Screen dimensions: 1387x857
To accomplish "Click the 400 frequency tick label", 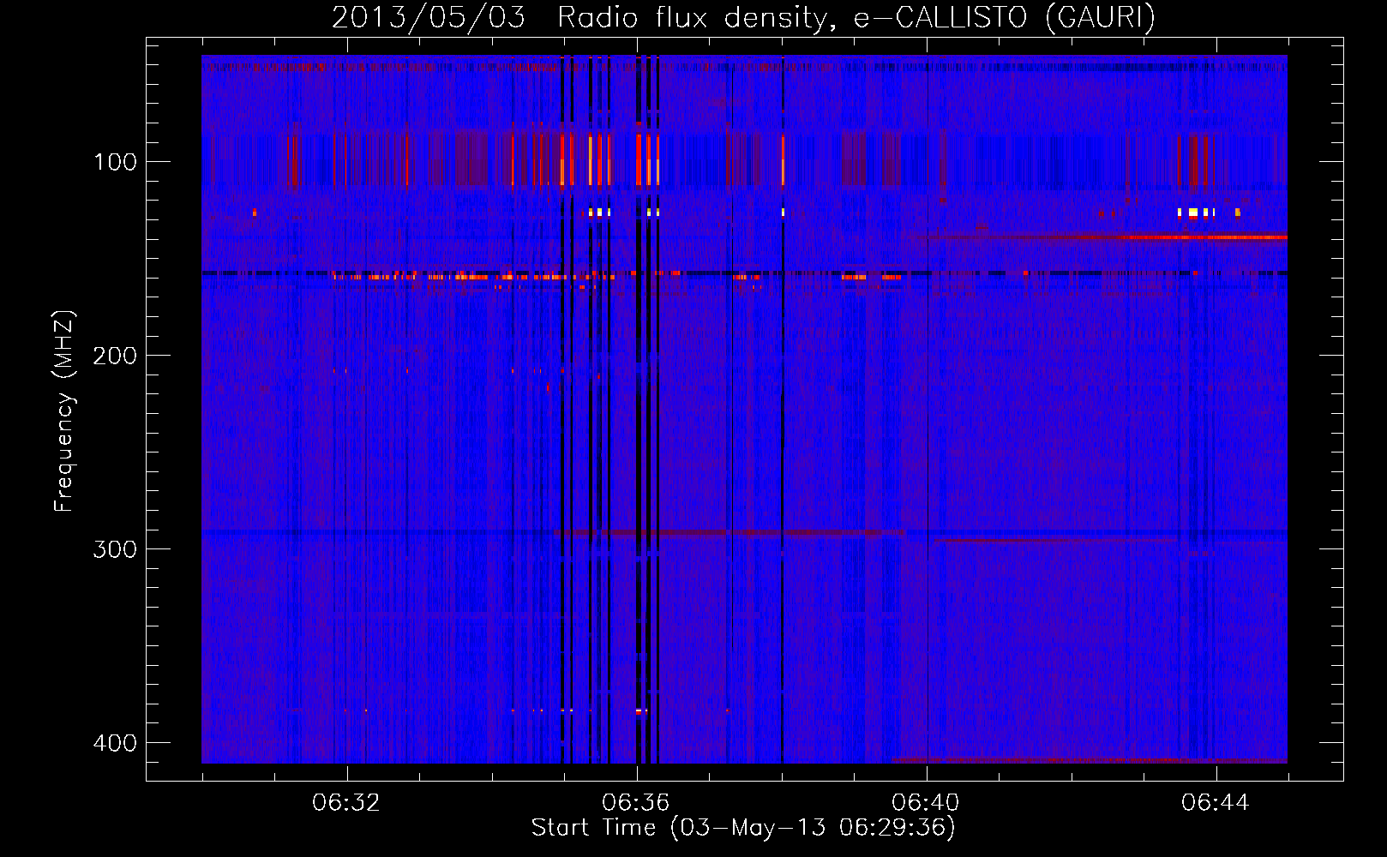I will [115, 743].
